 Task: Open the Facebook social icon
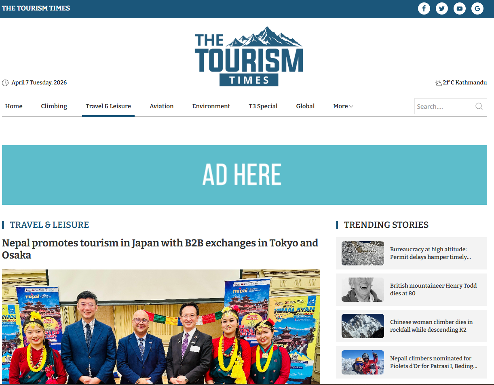pos(424,8)
